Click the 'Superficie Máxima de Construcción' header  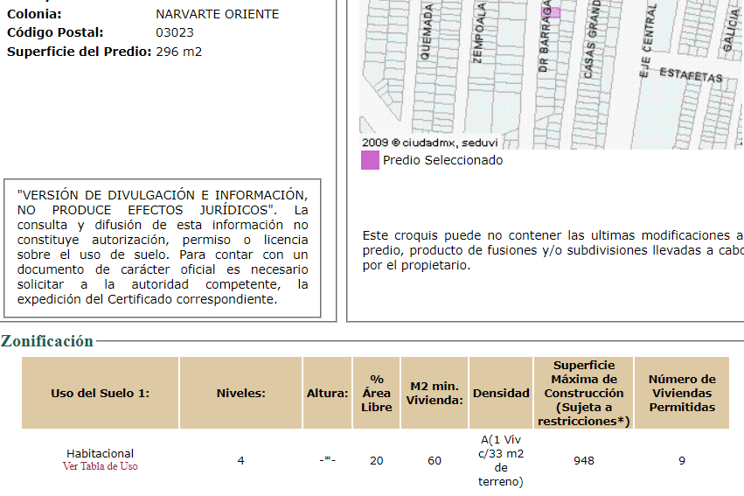pyautogui.click(x=584, y=393)
